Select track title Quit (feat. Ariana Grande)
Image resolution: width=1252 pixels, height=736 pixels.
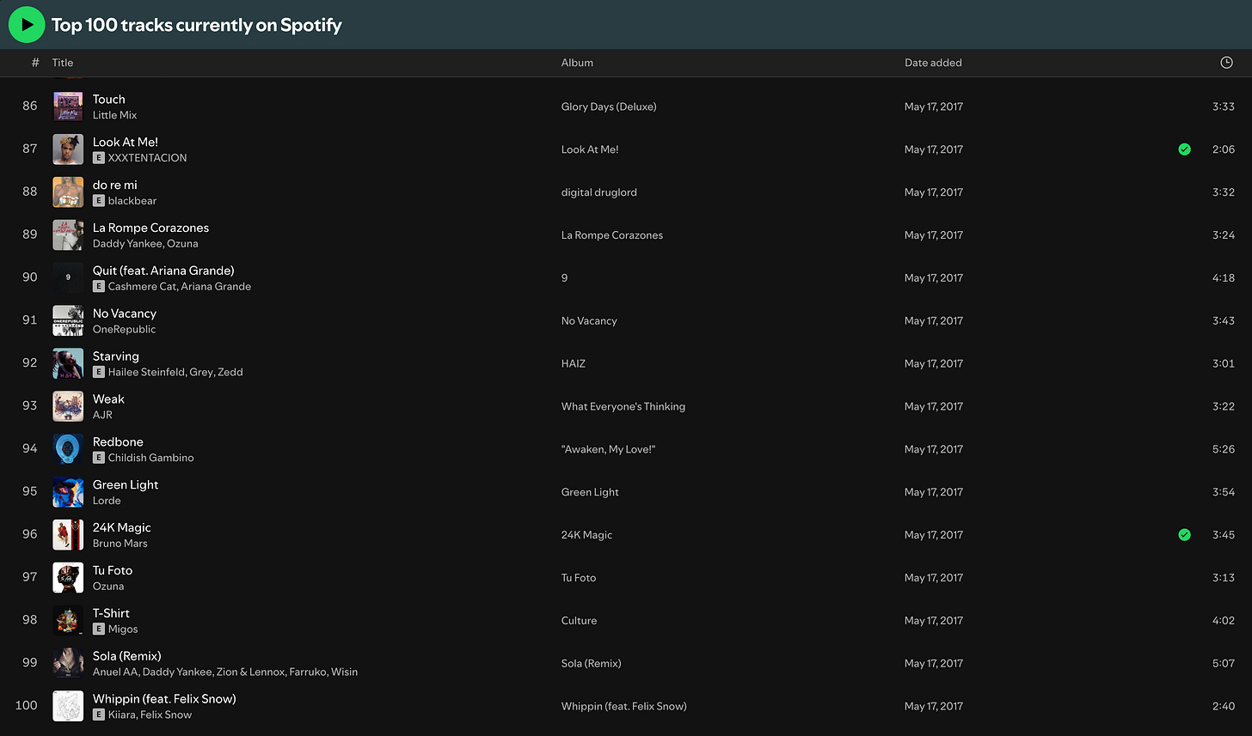click(163, 271)
